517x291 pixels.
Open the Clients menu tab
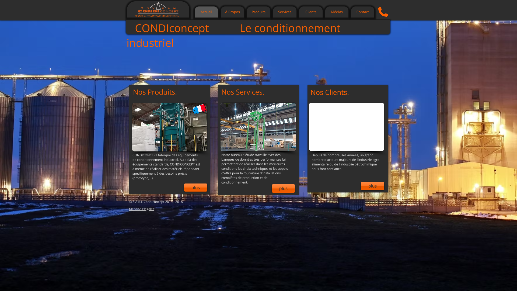pos(311,12)
